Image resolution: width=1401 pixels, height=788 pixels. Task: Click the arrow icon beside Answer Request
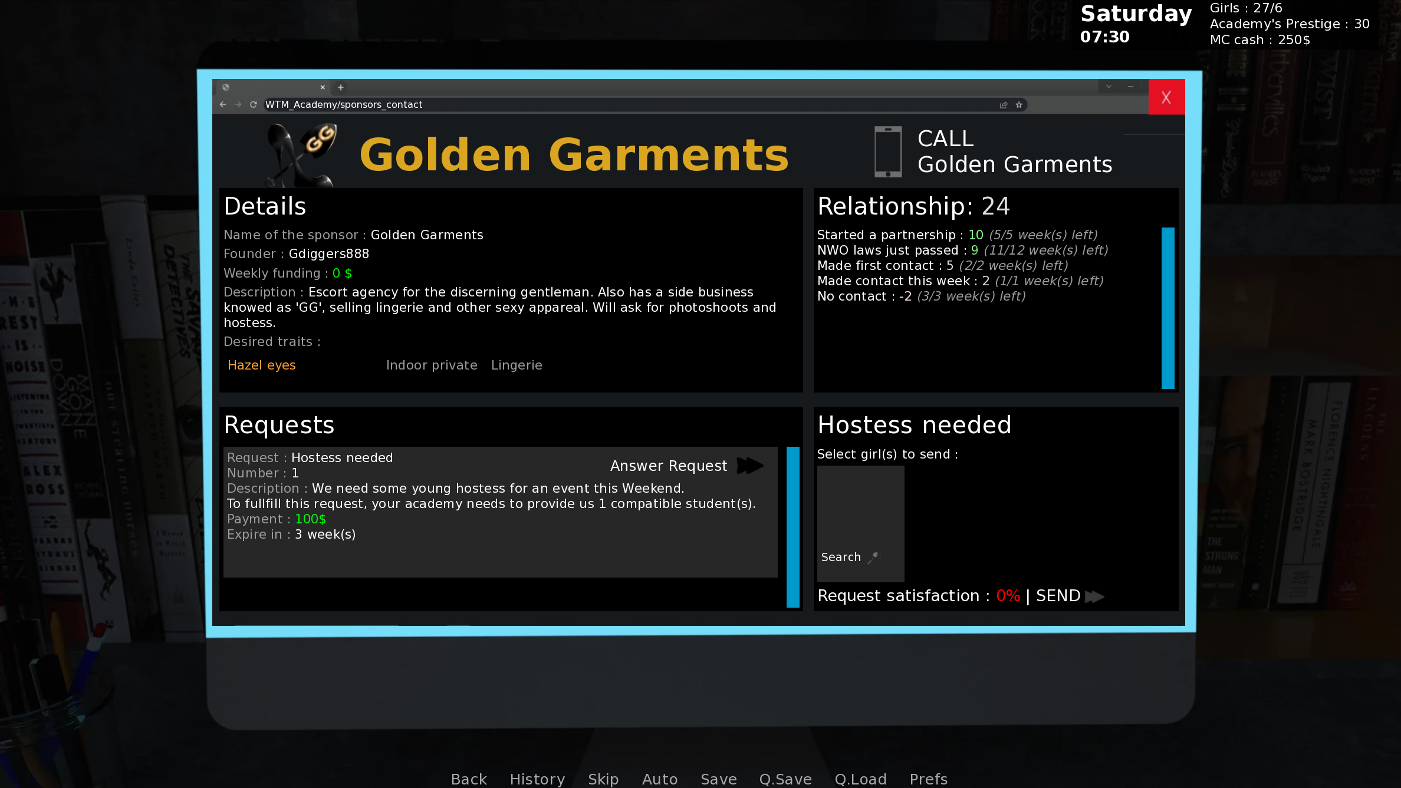750,466
